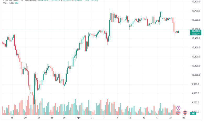Click the last green candle at current price
The height and width of the screenshot is (123, 204).
click(178, 32)
